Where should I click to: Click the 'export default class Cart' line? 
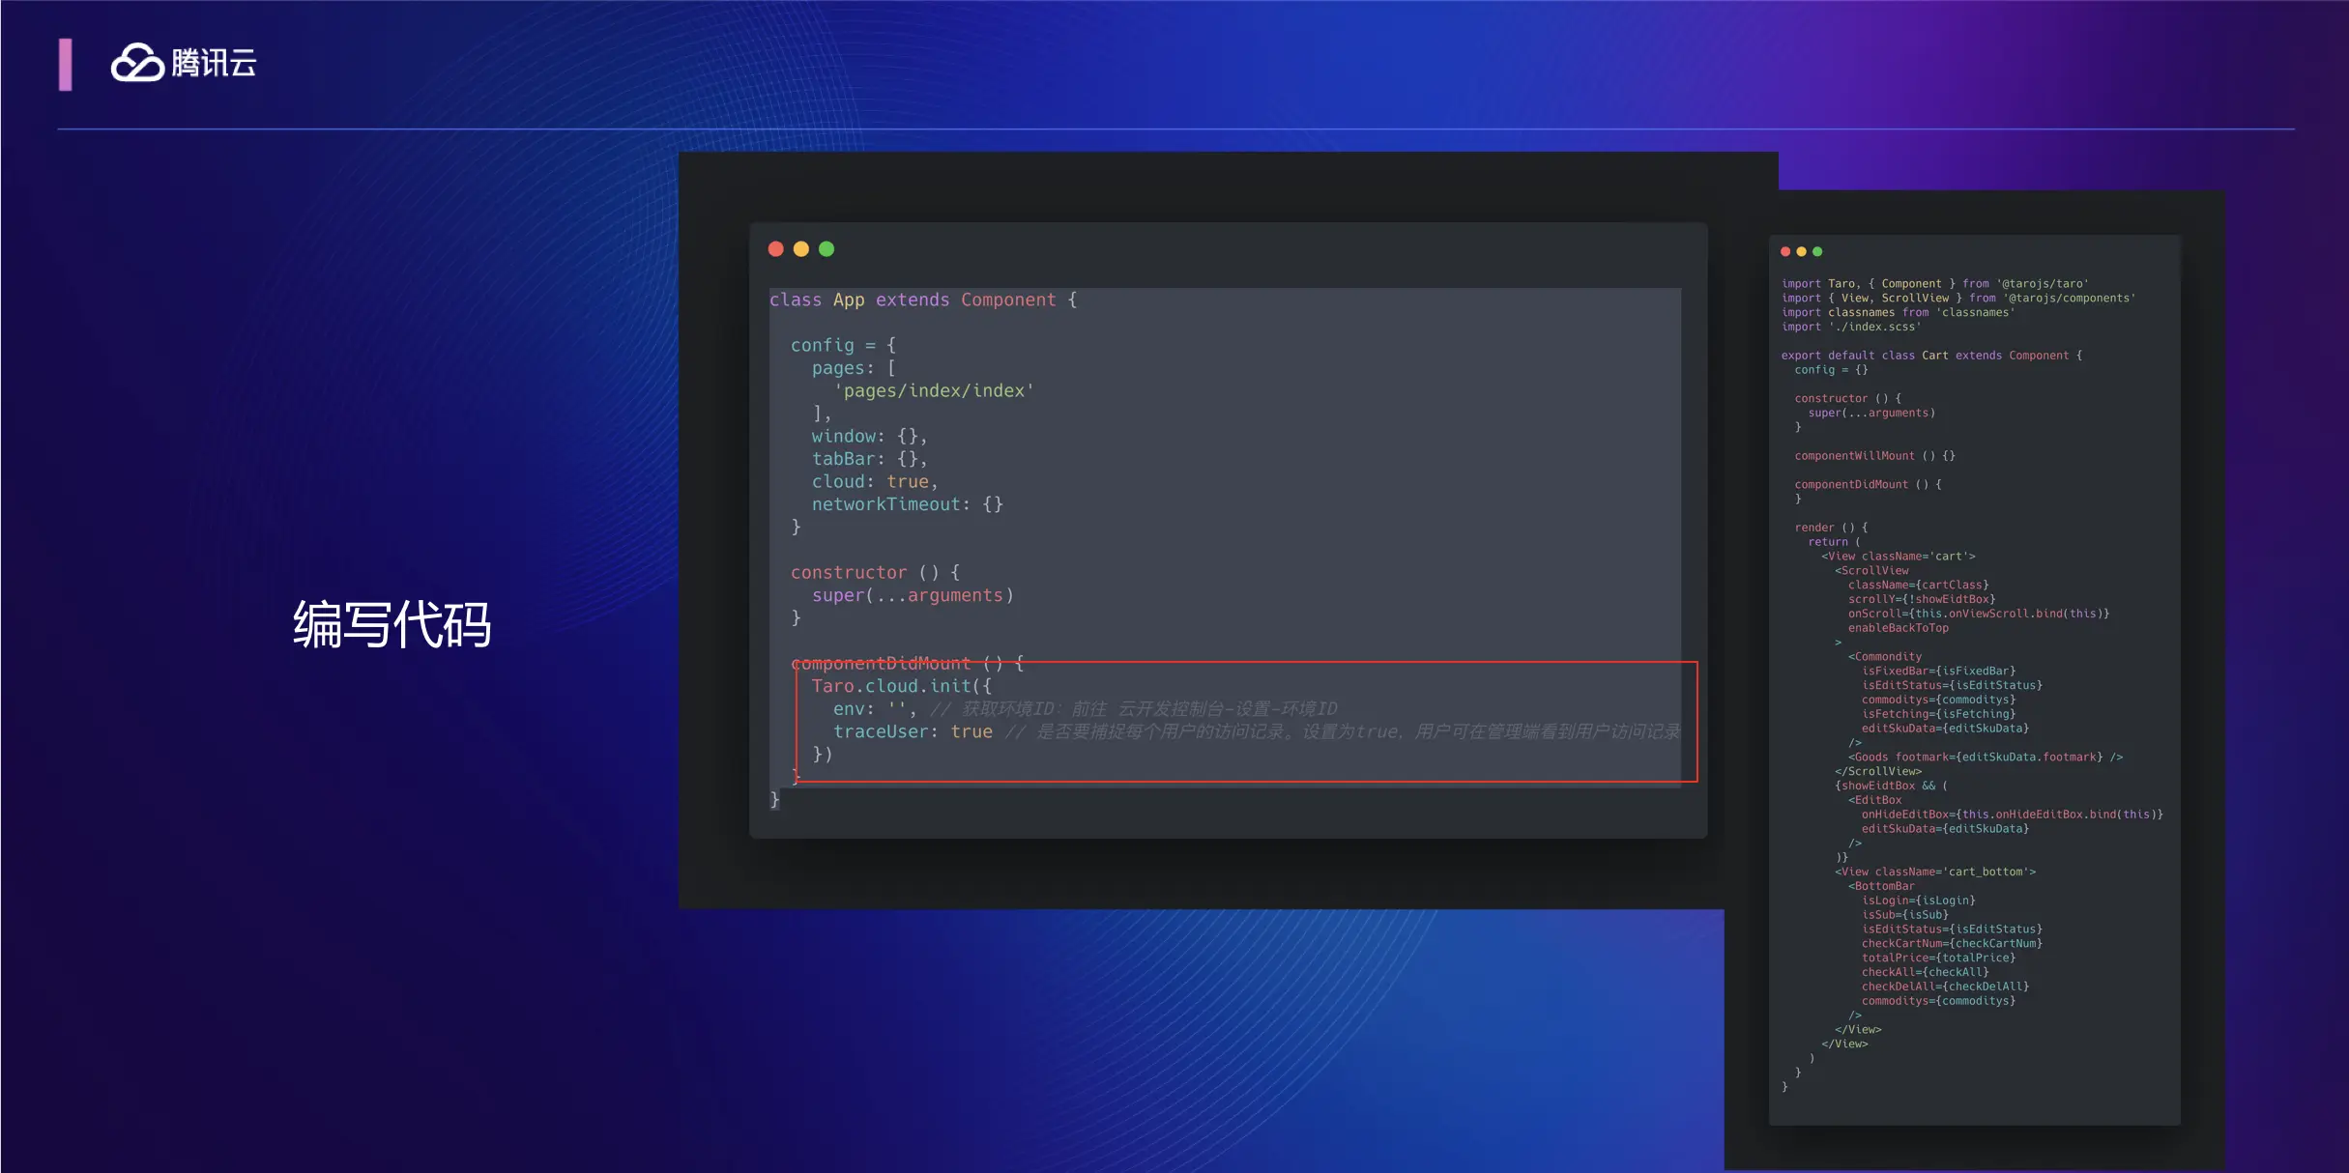(1930, 356)
